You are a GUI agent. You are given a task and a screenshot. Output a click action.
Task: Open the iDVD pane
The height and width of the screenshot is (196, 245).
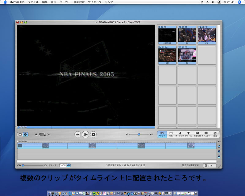click(215, 134)
